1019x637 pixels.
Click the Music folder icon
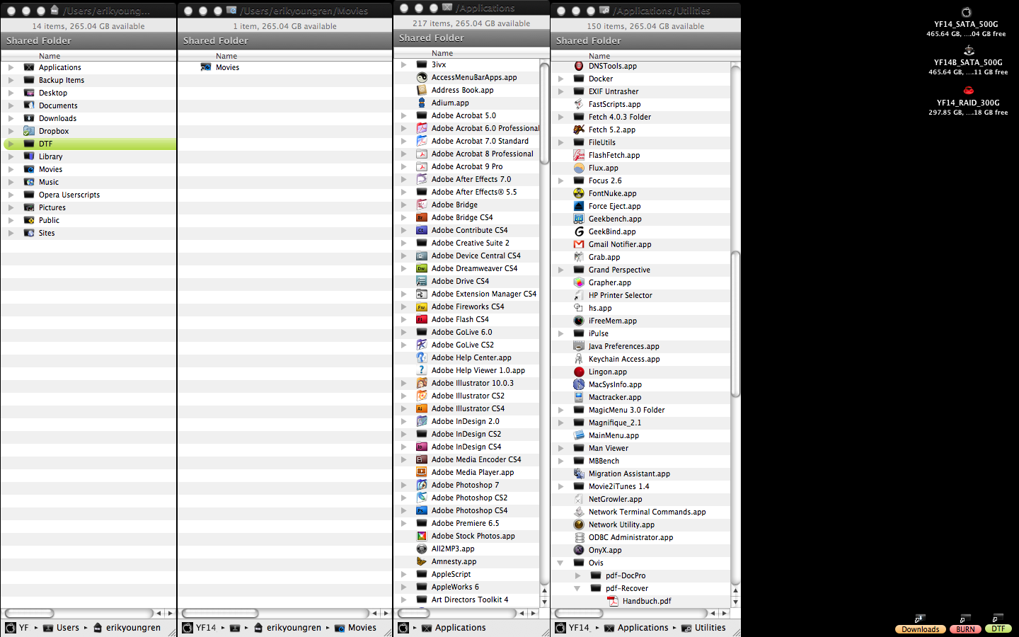point(29,182)
